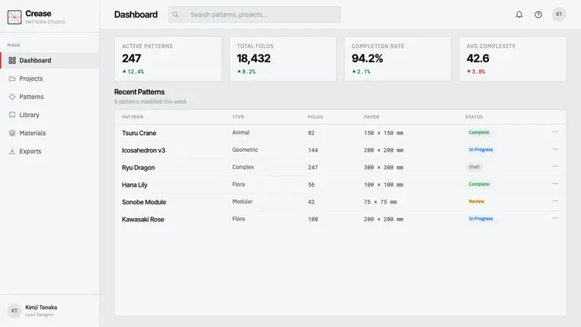
Task: Click folds count 108
Action: coord(313,219)
